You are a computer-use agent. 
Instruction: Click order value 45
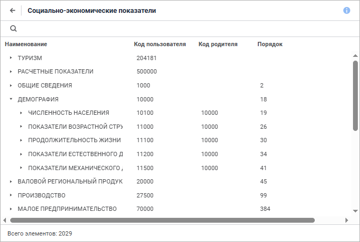click(x=263, y=181)
